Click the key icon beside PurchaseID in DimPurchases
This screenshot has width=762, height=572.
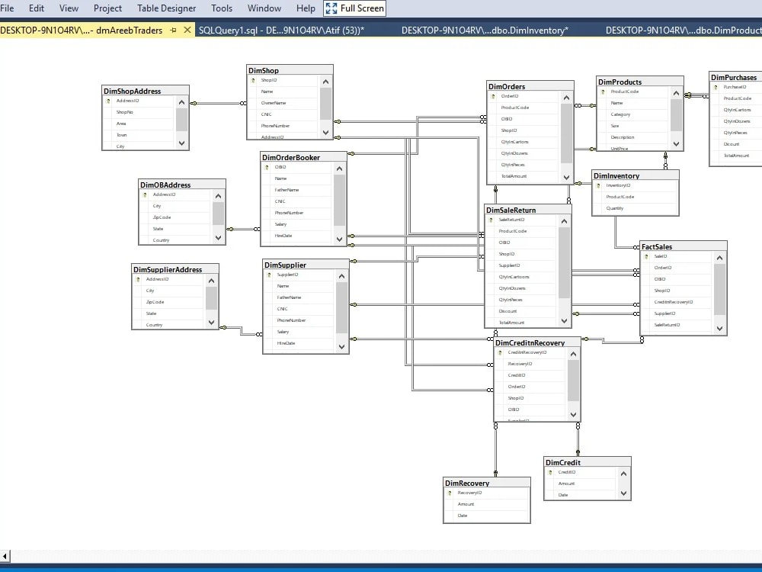point(714,87)
